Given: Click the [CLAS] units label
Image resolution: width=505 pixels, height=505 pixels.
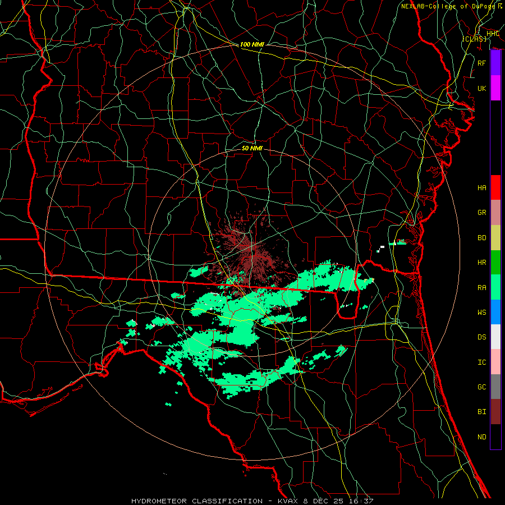Looking at the screenshot, I should point(474,39).
